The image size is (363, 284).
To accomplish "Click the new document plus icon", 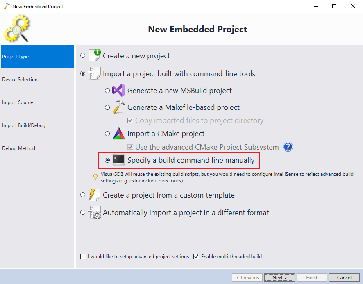I will 95,55.
